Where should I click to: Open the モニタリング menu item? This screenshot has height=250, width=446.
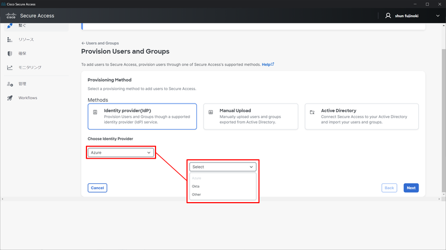pos(30,67)
